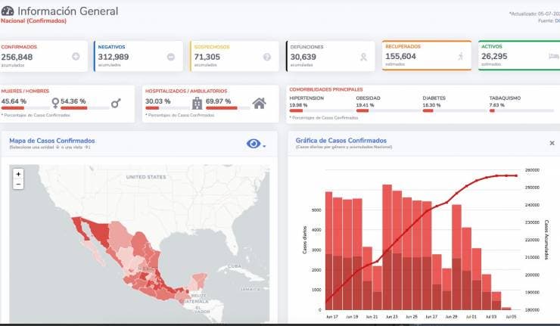This screenshot has height=326, width=560.
Task: Click the plus icon in Confirmados card
Action: point(76,57)
